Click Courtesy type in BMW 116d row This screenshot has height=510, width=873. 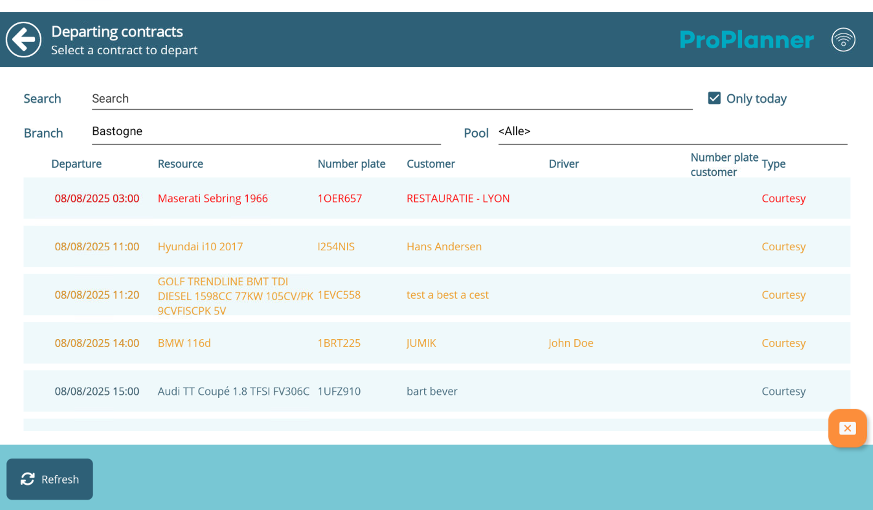[783, 343]
